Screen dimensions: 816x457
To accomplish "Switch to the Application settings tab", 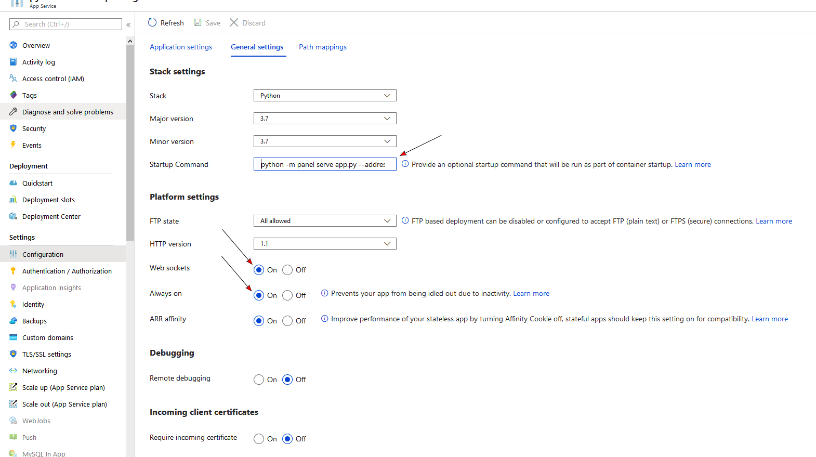I will pos(181,47).
